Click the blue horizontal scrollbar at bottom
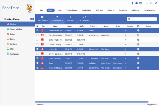Image resolution: width=159 pixels, height=106 pixels. click(92, 102)
